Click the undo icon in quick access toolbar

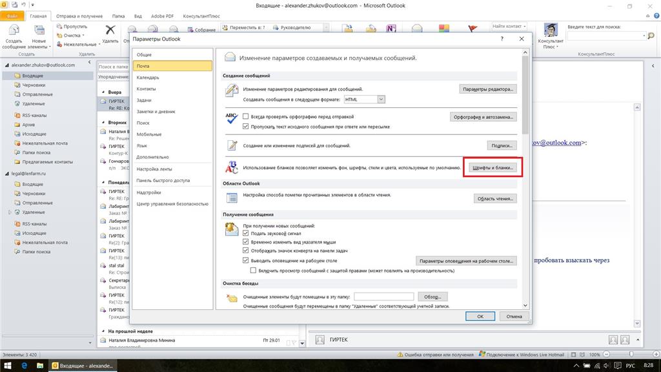point(24,5)
